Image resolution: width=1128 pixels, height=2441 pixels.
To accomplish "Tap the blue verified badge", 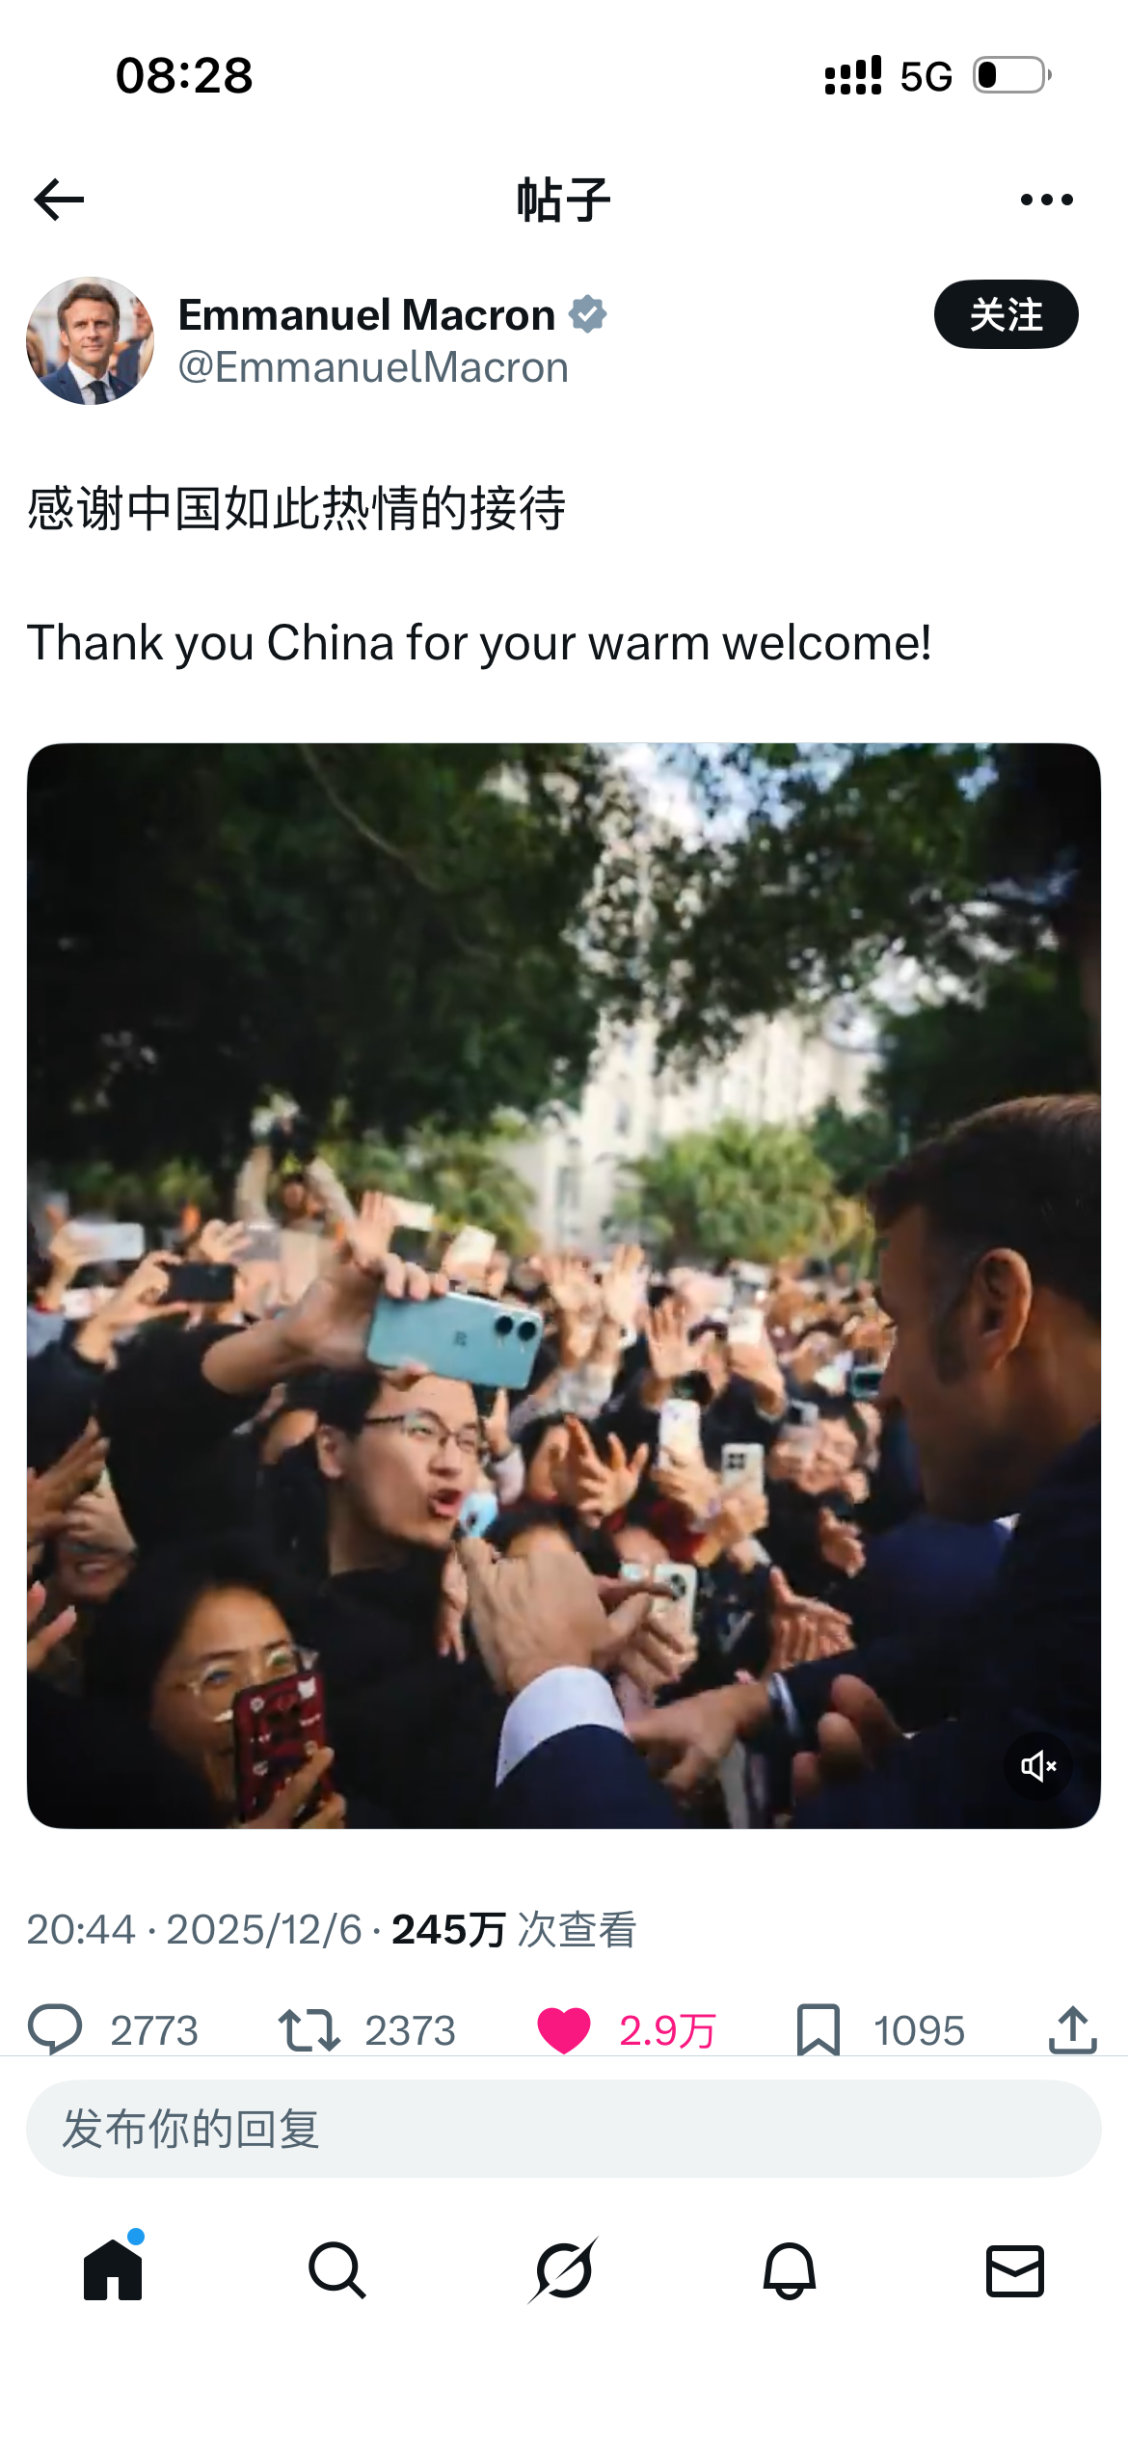I will 587,314.
